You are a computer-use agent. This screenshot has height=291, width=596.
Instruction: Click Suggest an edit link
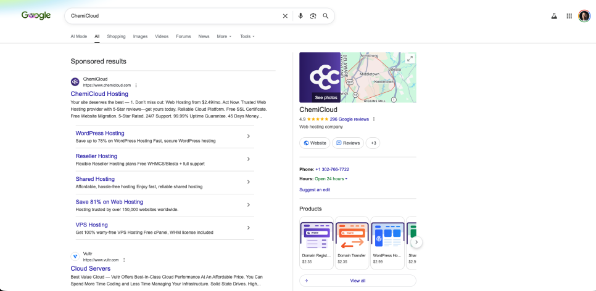point(315,190)
